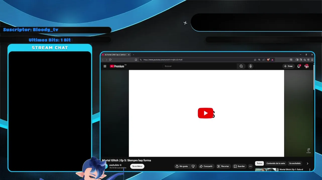
Task: Like the video with Me gusta
Action: 182,166
